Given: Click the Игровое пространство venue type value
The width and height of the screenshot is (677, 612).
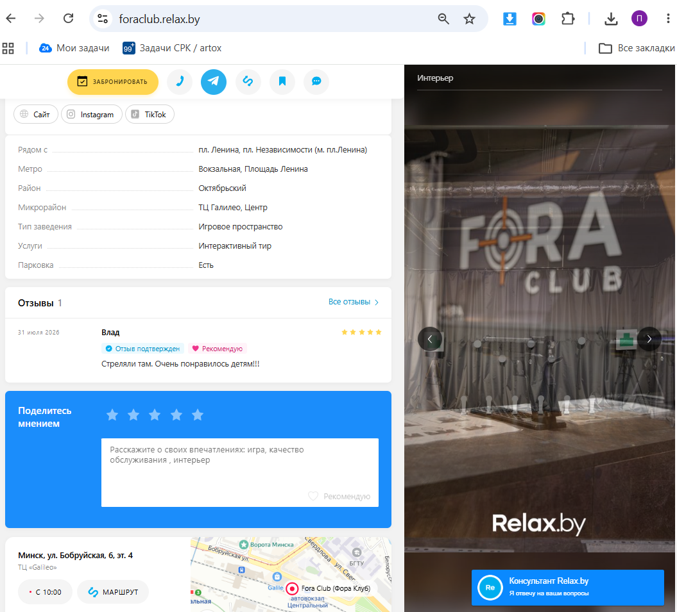Looking at the screenshot, I should (x=241, y=226).
